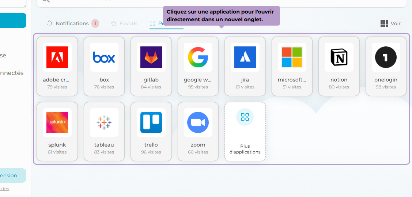Click the search magnifier icon

click(x=45, y=1)
